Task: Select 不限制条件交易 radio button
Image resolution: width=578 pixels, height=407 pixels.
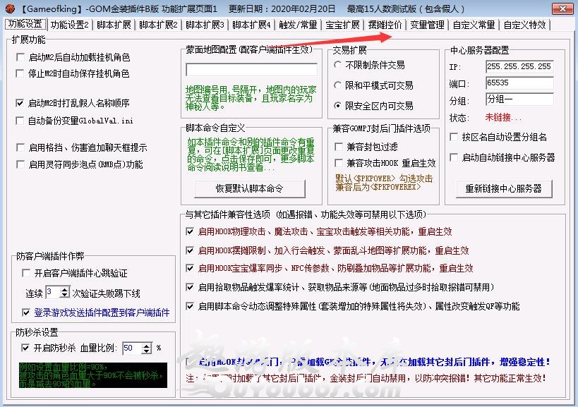Action: pyautogui.click(x=338, y=65)
